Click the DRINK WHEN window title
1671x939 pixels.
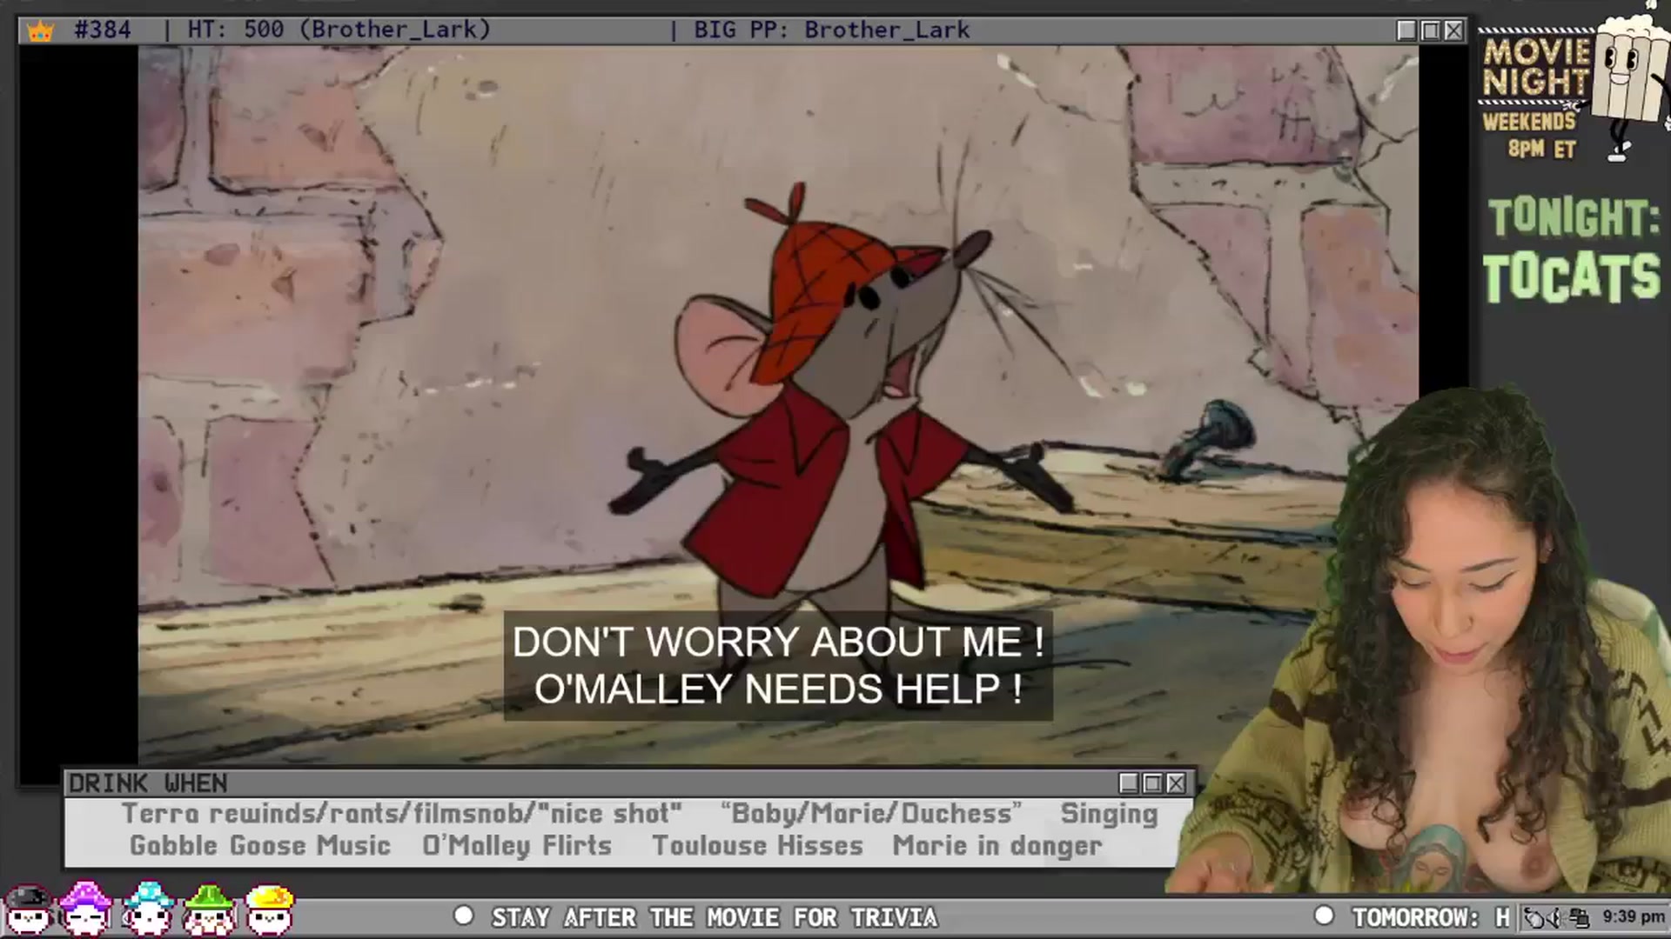148,783
